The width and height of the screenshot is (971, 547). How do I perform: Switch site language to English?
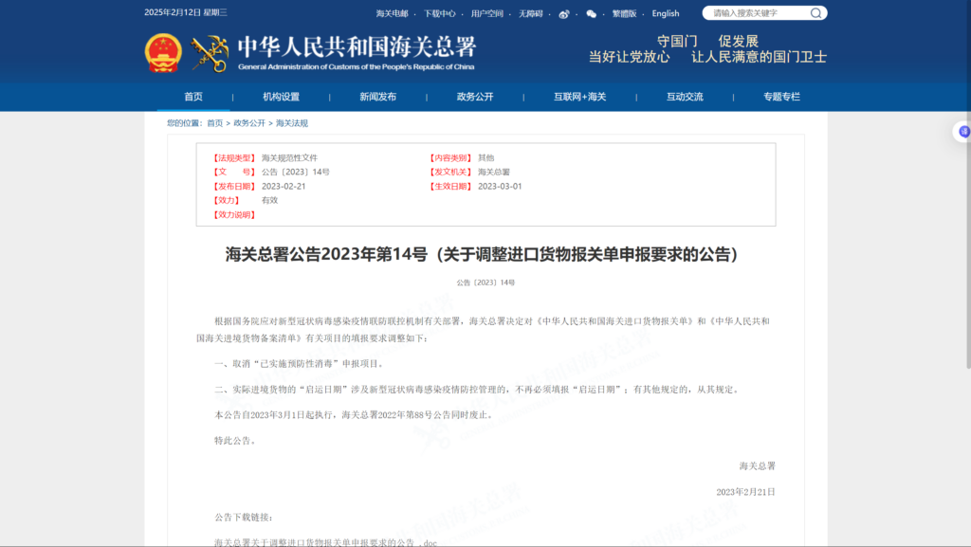[666, 13]
